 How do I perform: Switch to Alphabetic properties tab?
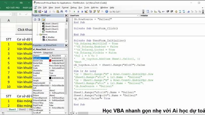[x=37, y=52]
